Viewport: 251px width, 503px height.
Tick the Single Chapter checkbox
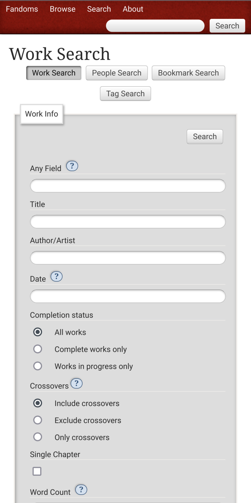coord(37,471)
